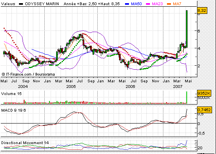Click the 20 directional movement axis label
The height and width of the screenshot is (154, 216).
coord(200,148)
